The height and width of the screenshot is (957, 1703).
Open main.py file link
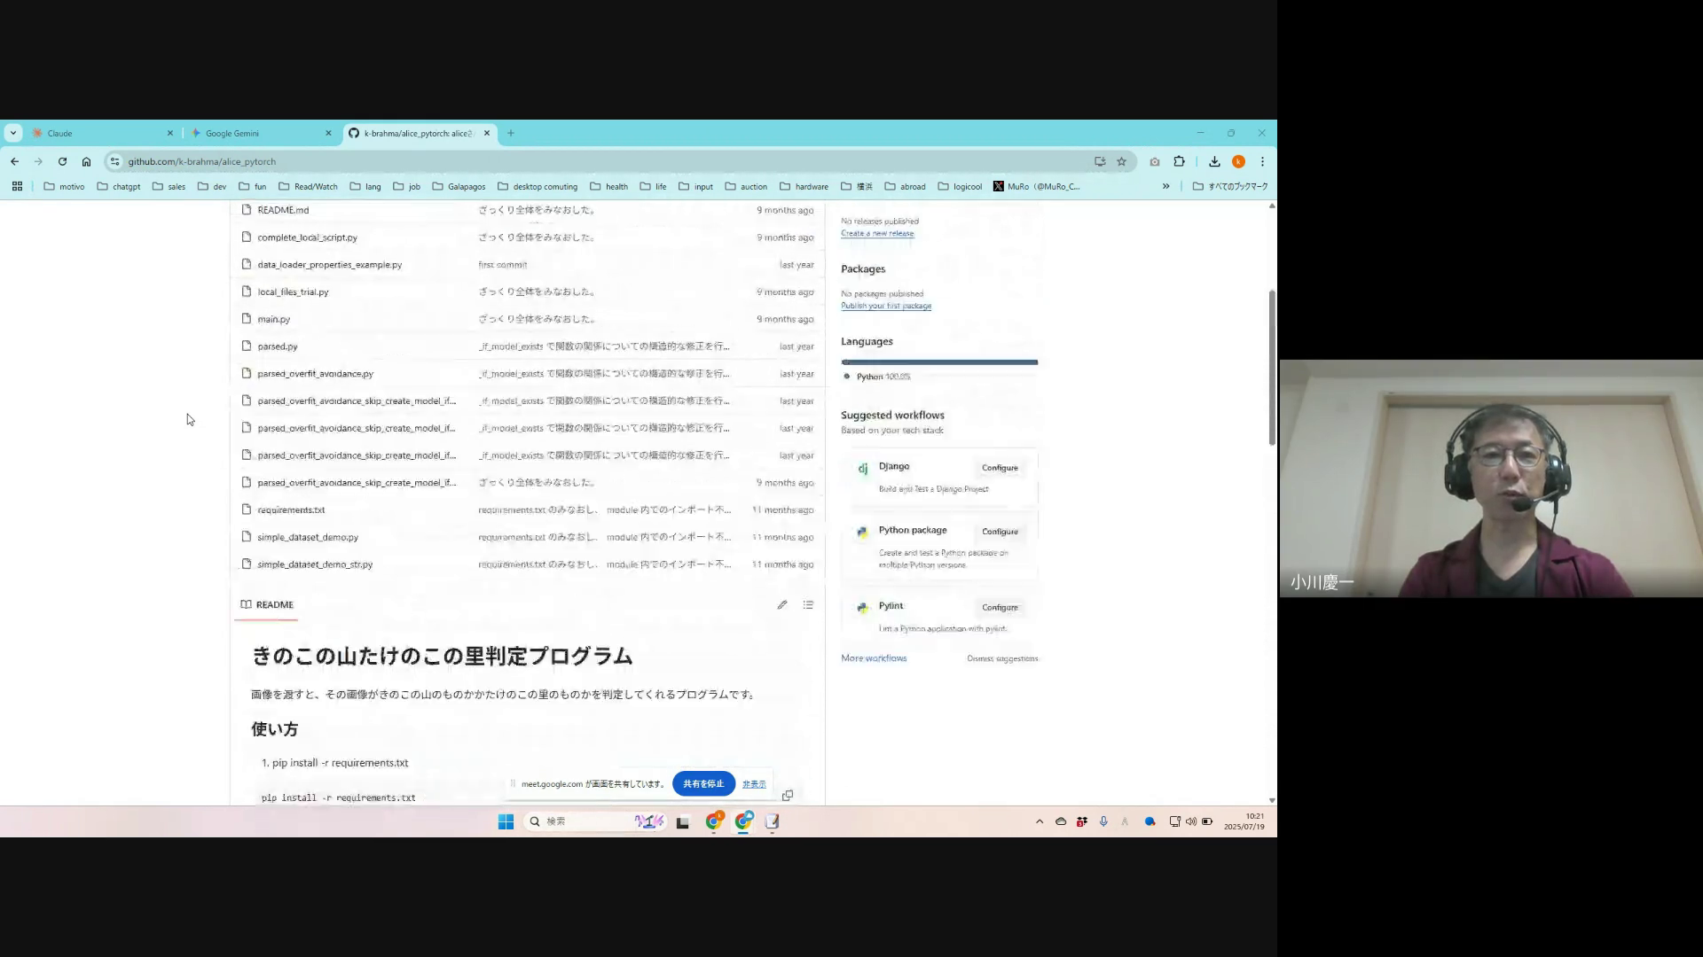click(273, 319)
